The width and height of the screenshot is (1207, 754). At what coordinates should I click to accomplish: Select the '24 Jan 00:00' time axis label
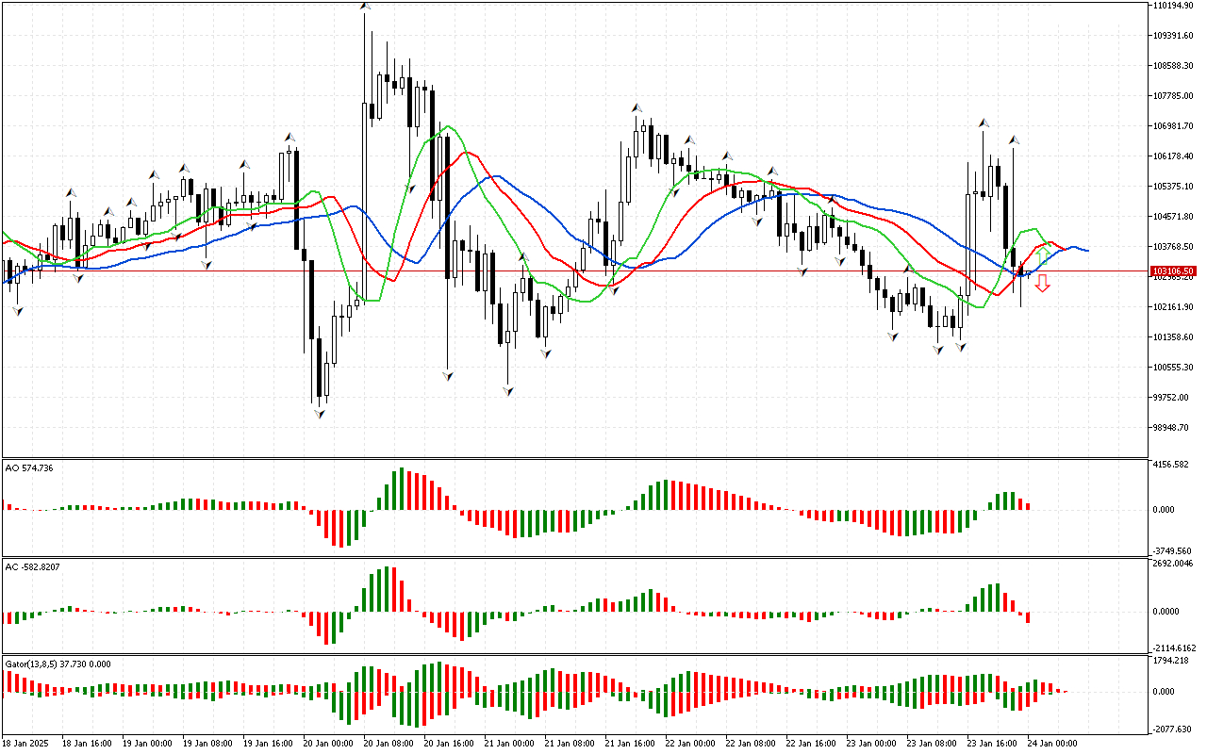click(1052, 744)
